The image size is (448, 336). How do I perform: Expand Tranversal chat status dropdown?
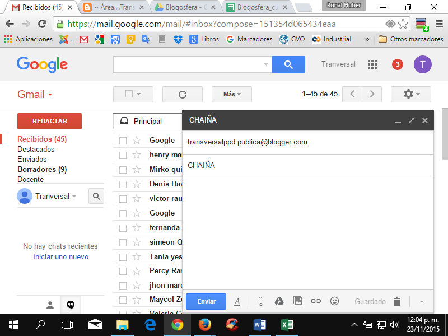tap(74, 197)
